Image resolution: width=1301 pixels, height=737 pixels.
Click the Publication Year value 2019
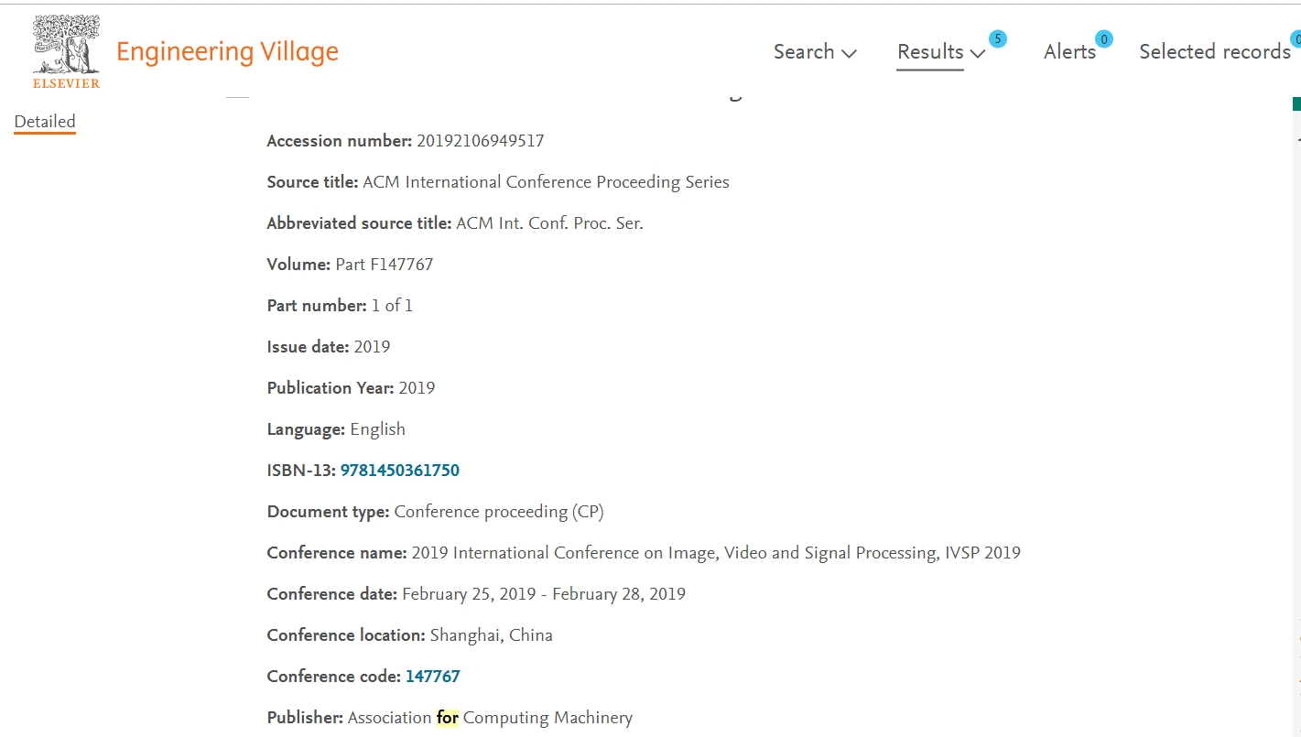coord(417,388)
